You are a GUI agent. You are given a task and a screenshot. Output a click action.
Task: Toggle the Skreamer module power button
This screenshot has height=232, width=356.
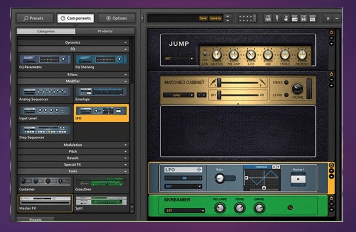[332, 198]
